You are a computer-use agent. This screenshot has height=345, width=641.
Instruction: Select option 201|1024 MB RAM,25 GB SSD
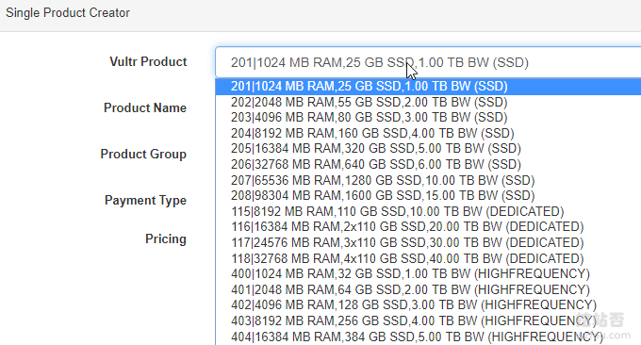coord(428,87)
